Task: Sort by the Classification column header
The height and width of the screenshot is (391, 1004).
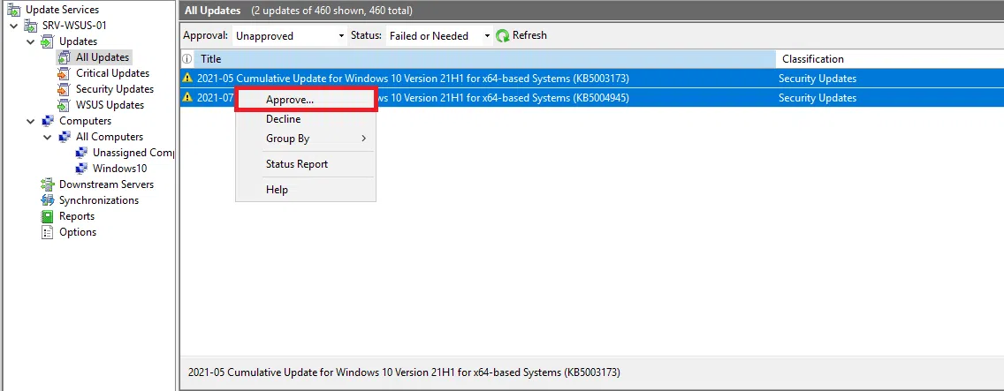Action: click(812, 59)
